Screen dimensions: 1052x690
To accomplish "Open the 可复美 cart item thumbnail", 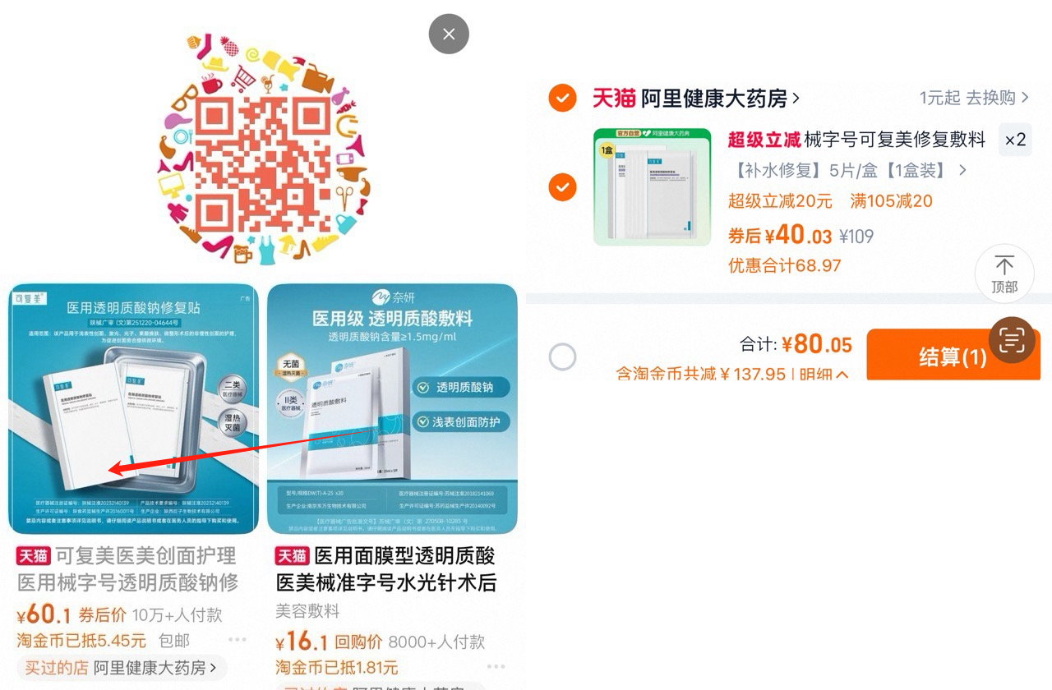I will (652, 187).
